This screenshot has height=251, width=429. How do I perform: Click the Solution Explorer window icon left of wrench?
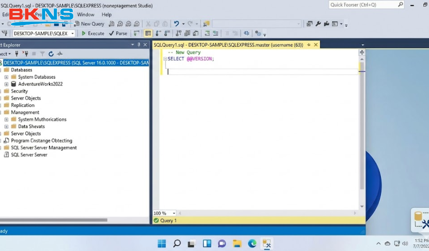(310, 24)
